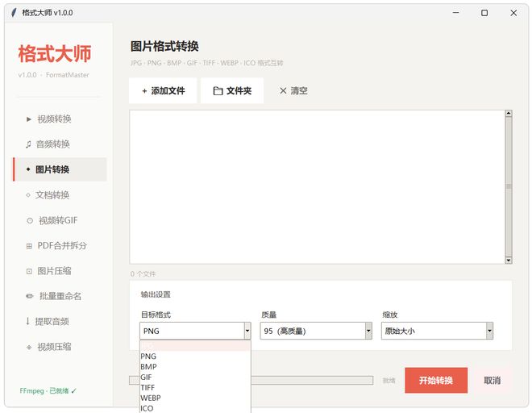532x413 pixels.
Task: Choose ICO from the format list
Action: click(195, 408)
